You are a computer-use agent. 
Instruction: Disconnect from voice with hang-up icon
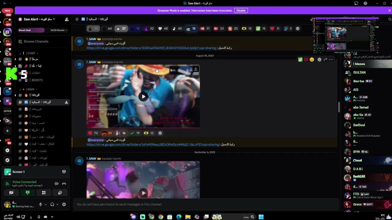coord(64,184)
